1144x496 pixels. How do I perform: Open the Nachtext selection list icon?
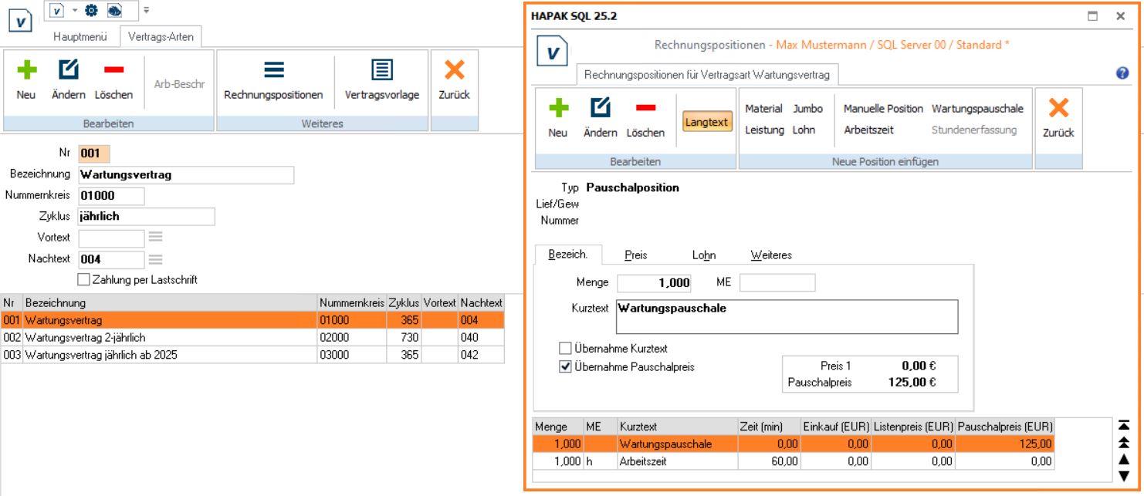coord(156,259)
